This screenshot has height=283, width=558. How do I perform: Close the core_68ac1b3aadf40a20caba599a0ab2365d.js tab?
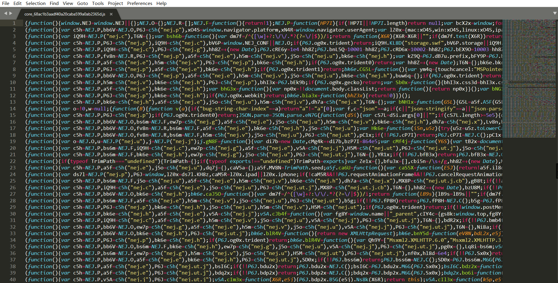pyautogui.click(x=111, y=14)
